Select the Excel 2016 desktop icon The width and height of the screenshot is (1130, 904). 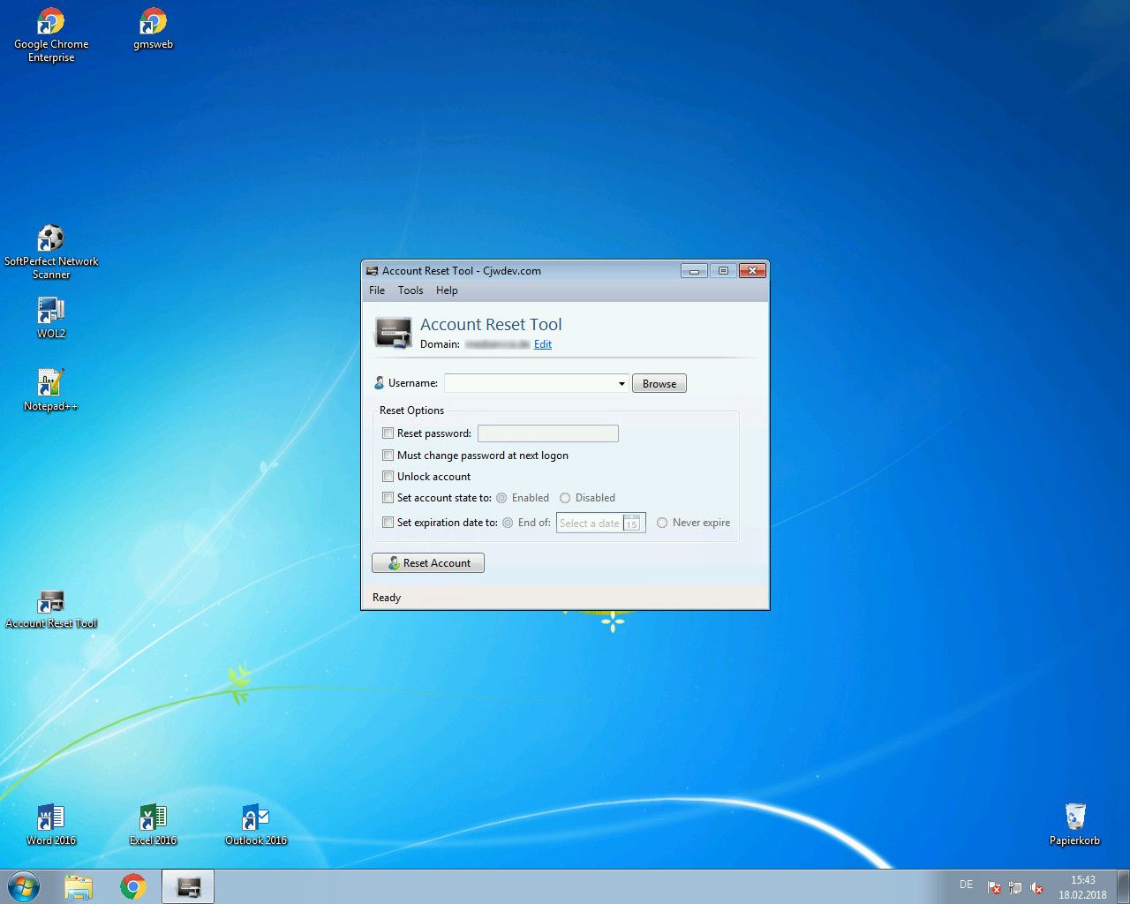pos(153,818)
